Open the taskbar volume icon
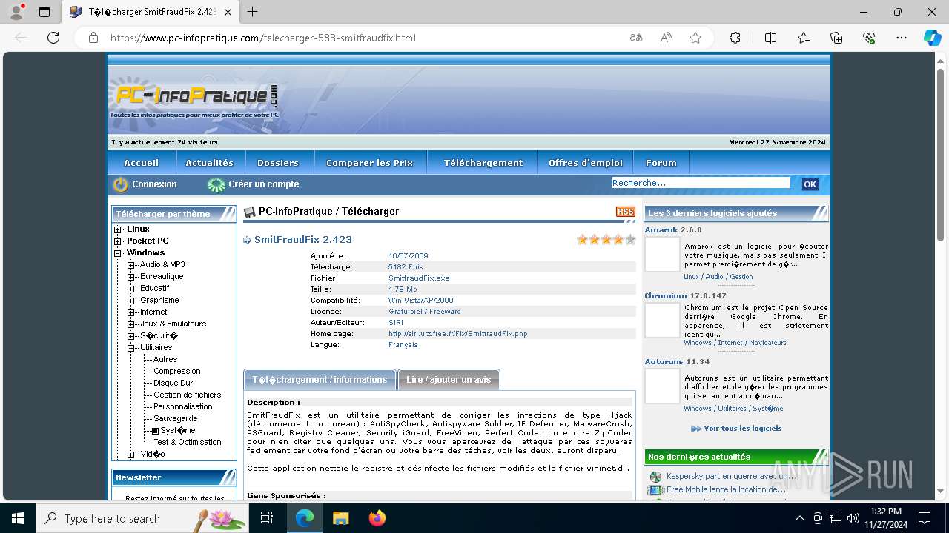949x533 pixels. click(x=853, y=518)
